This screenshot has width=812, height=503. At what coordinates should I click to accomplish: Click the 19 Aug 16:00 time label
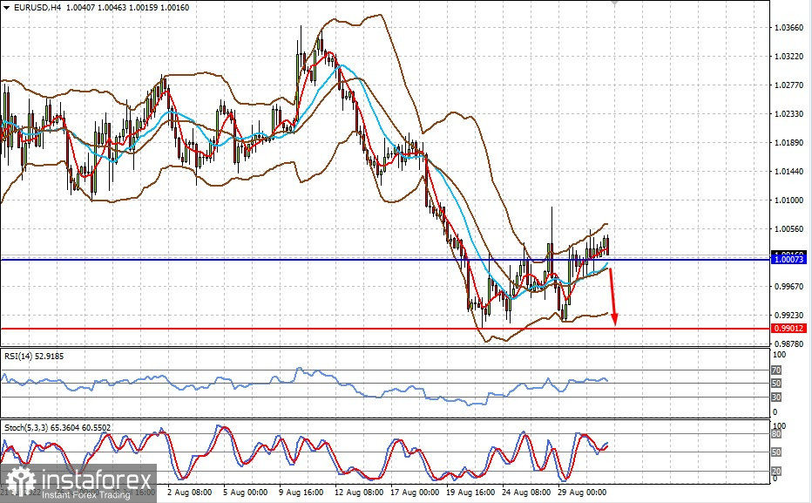point(470,493)
